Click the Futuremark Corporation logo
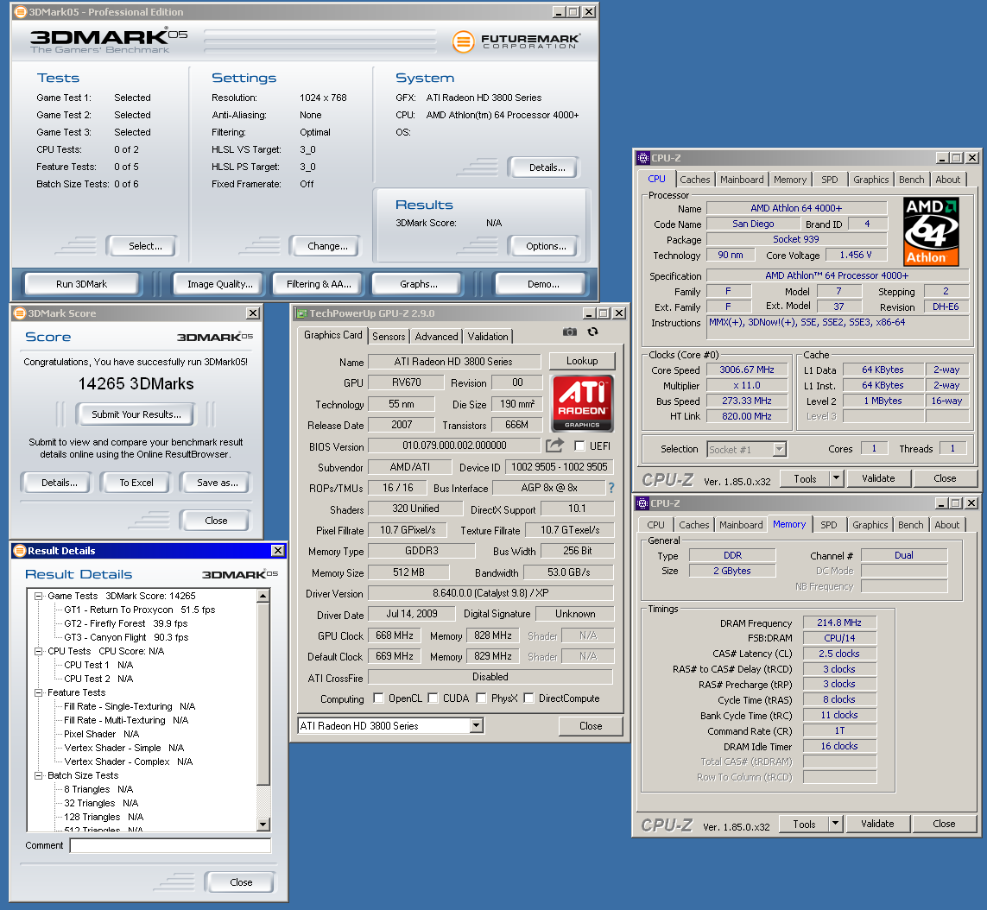 [x=516, y=41]
